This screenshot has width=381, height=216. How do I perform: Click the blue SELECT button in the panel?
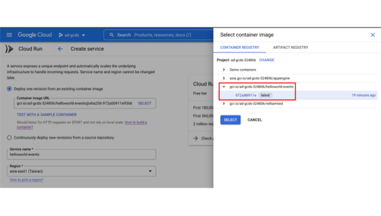coord(230,120)
